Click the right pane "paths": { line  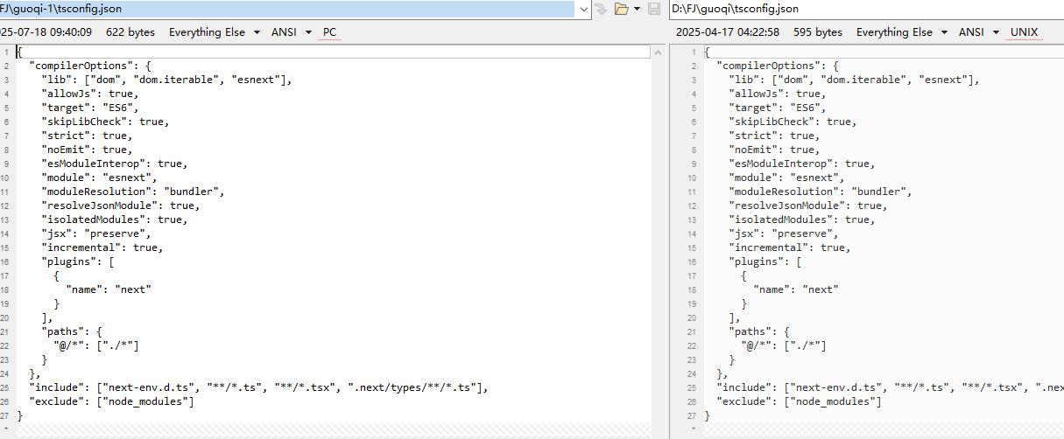(759, 331)
